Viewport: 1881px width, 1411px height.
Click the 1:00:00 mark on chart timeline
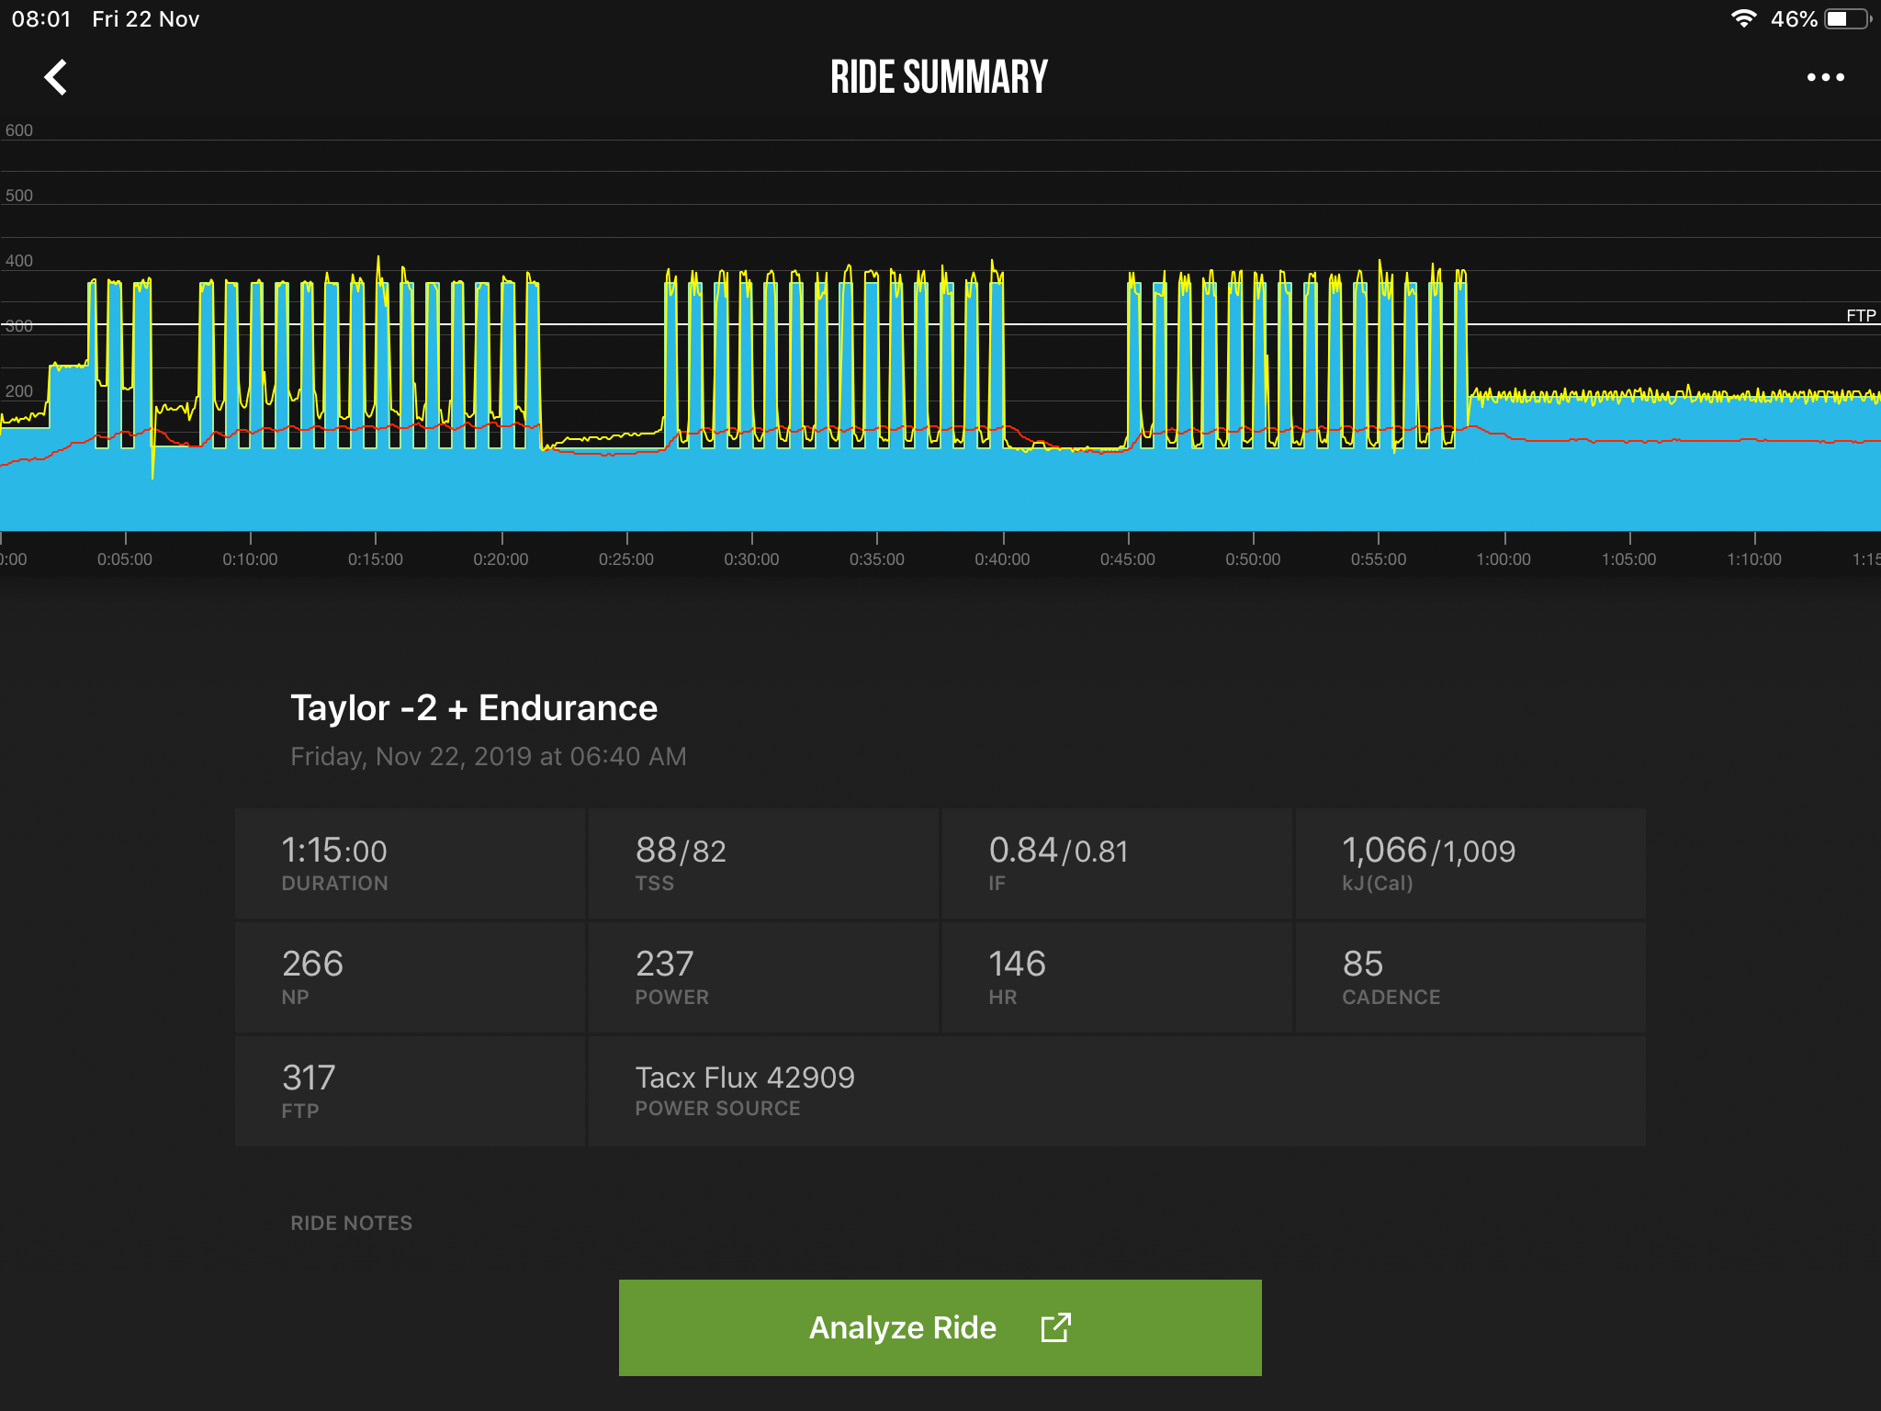[1504, 559]
